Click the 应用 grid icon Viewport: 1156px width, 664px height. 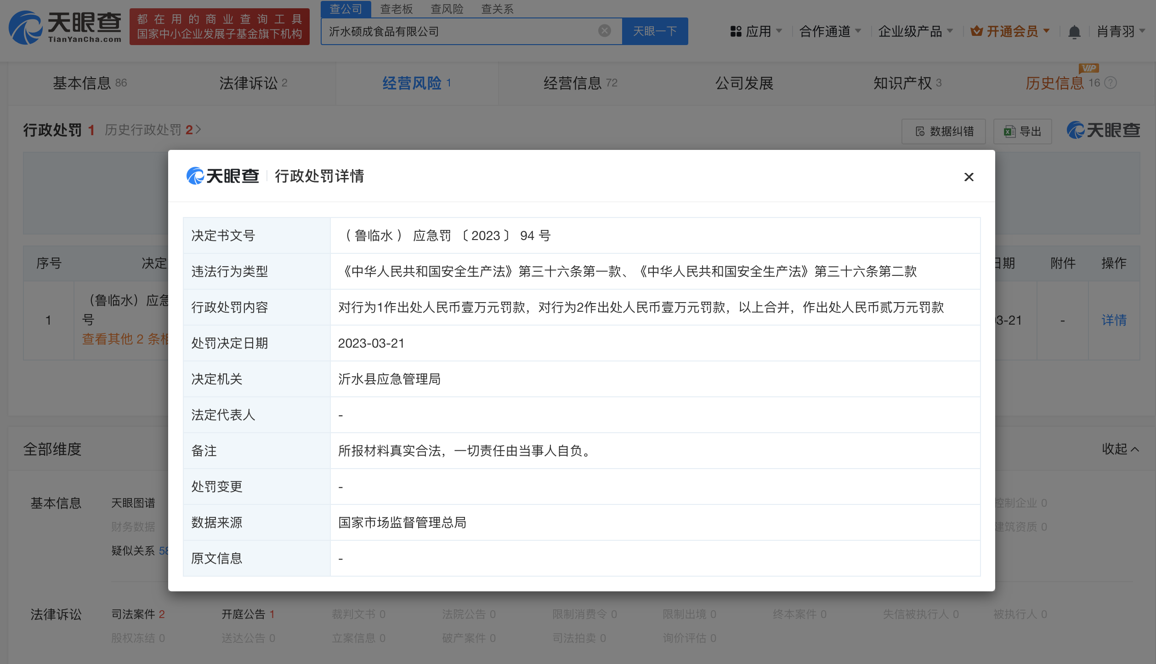(x=736, y=31)
